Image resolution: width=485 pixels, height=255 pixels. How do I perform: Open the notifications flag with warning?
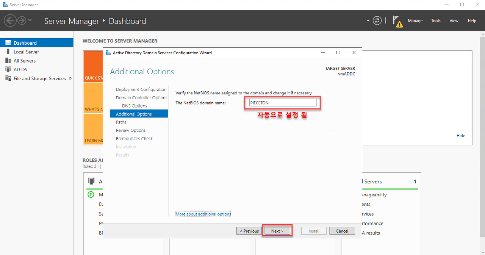pos(397,21)
